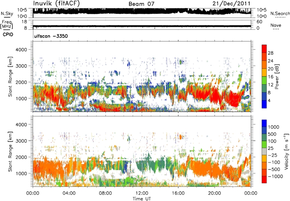
Task: Click the '18' frequency axis tick
Action: tap(24, 22)
